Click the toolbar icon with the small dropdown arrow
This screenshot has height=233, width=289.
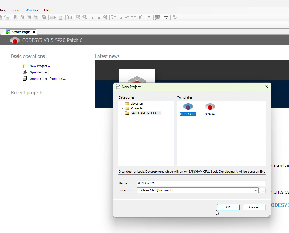coord(53,17)
